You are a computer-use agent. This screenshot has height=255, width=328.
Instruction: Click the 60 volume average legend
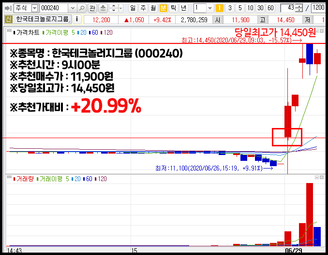point(88,179)
